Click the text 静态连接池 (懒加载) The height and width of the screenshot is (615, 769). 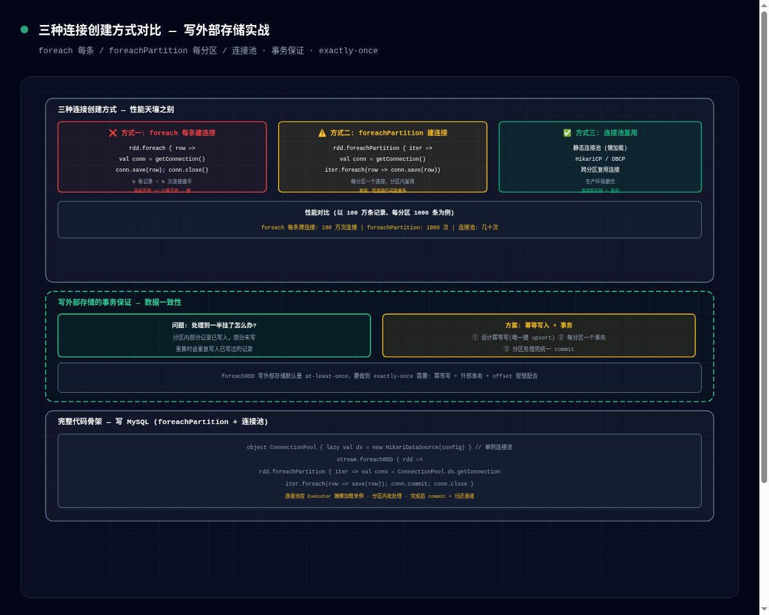600,149
